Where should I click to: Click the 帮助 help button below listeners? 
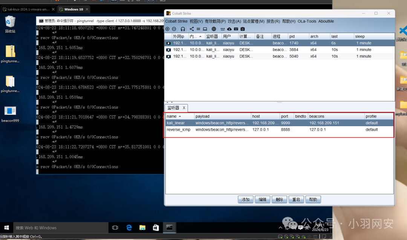[313, 200]
